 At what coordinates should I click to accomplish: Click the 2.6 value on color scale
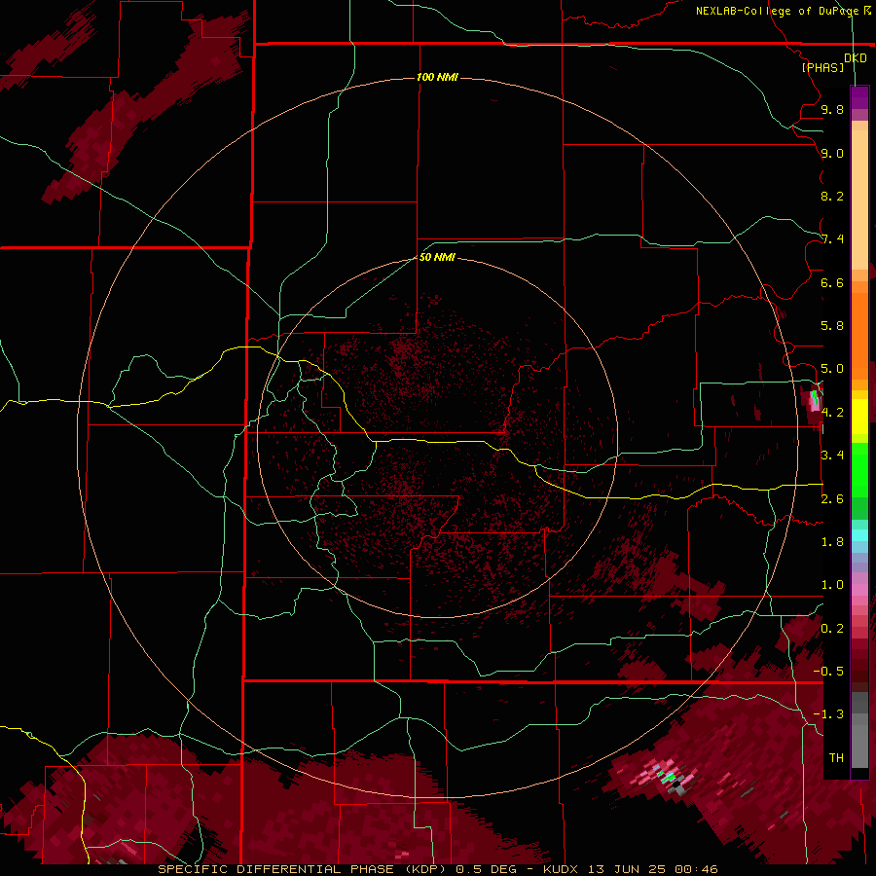(x=832, y=499)
